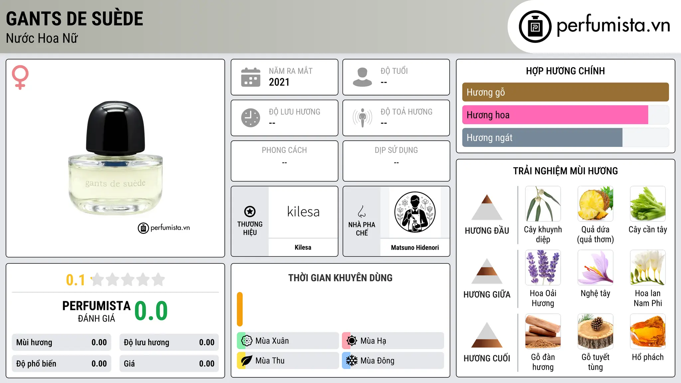Screen dimensions: 681x383
Task: Open the Gỗ tuyết tùng cedar image
Action: click(x=596, y=331)
